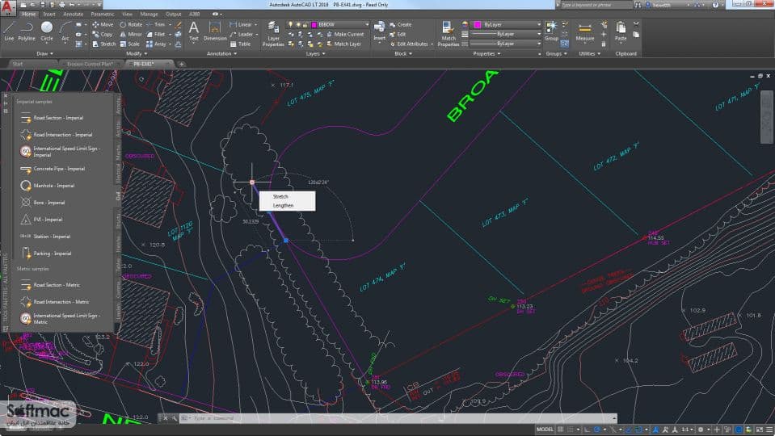Image resolution: width=775 pixels, height=436 pixels.
Task: Click the Trim tool
Action: [156, 24]
